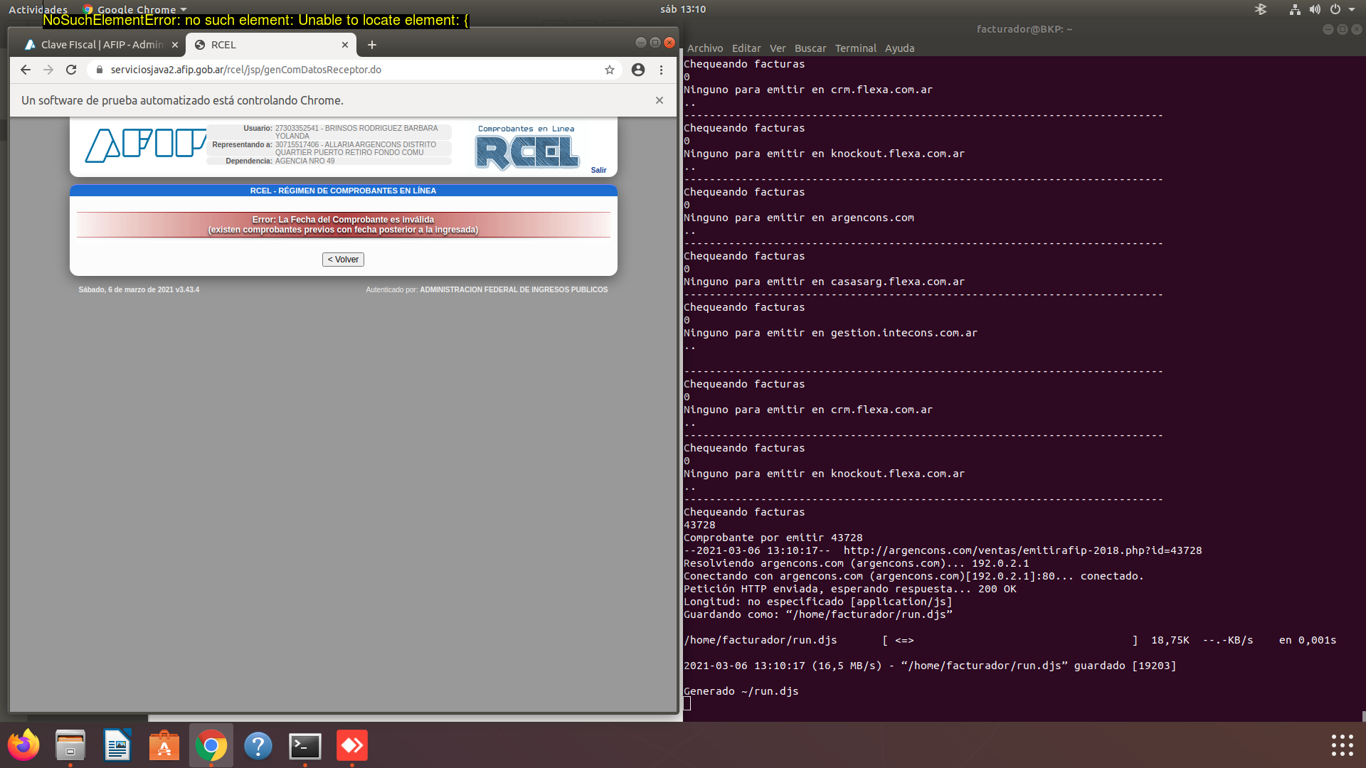The height and width of the screenshot is (768, 1366).
Task: Open terminal Ayuda menu
Action: click(899, 48)
